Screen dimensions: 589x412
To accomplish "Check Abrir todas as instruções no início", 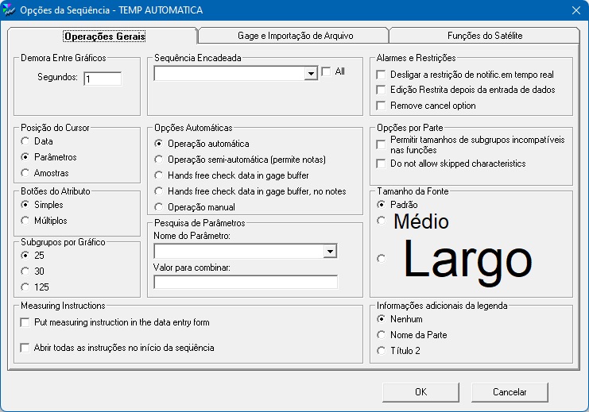I will [x=25, y=348].
